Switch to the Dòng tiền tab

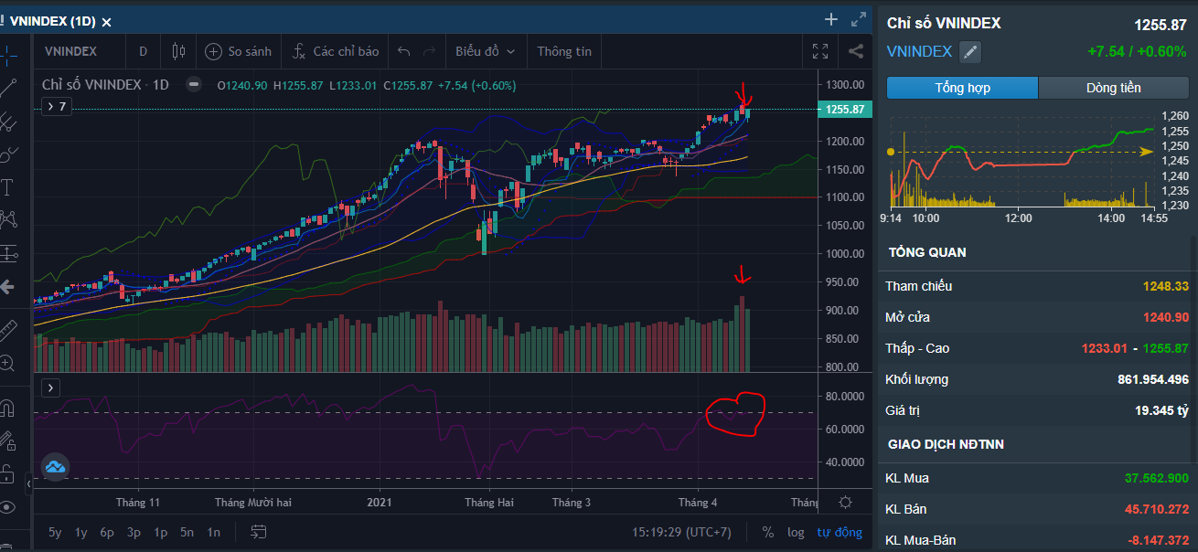point(1113,88)
